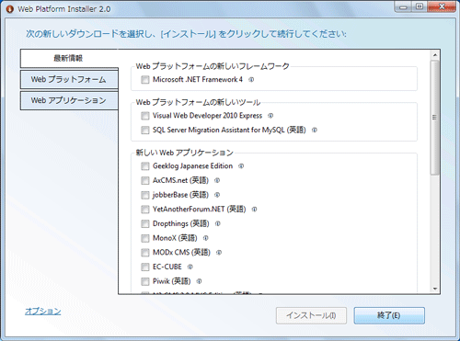Click the インストール button
This screenshot has width=460, height=341.
[311, 315]
